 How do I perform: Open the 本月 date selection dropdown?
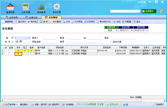pyautogui.click(x=116, y=30)
